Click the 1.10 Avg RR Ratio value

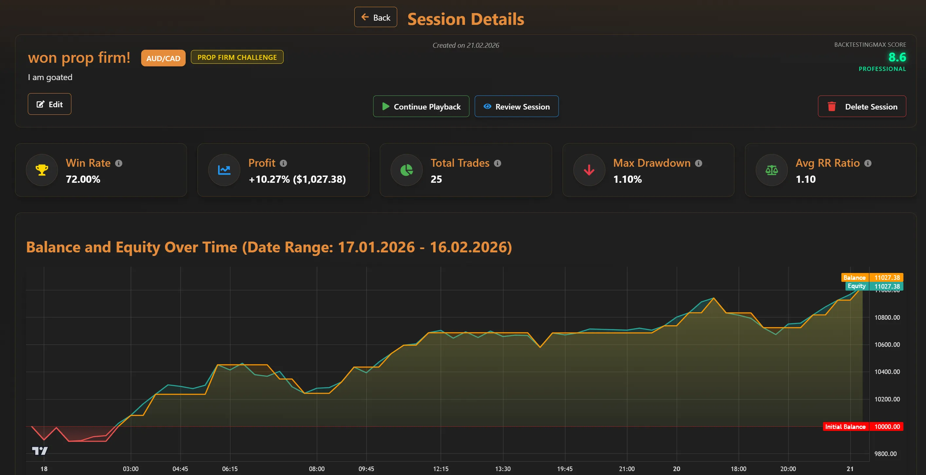pos(806,179)
